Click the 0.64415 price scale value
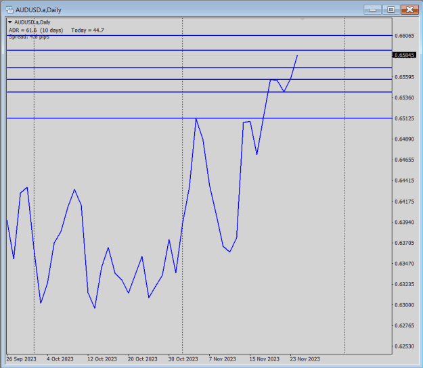 coord(404,181)
